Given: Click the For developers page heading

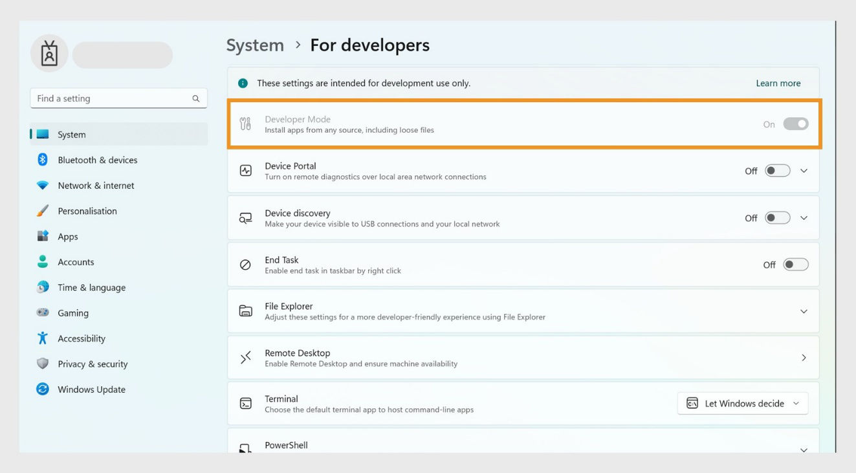Looking at the screenshot, I should 370,45.
